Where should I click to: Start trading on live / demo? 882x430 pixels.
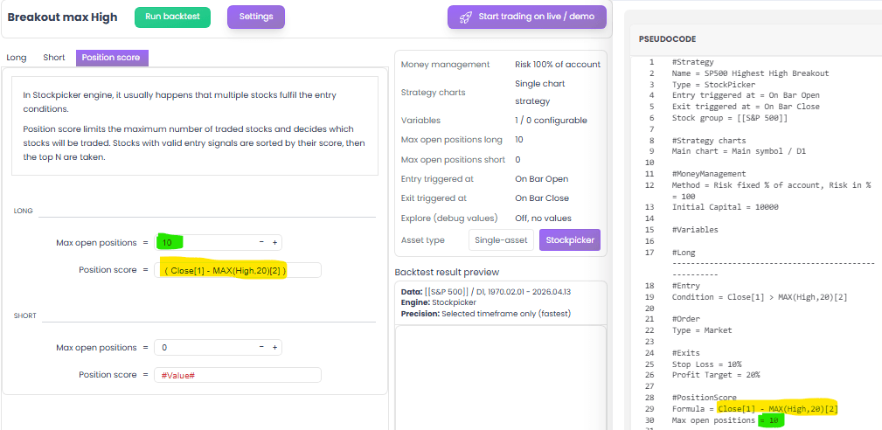click(x=527, y=17)
